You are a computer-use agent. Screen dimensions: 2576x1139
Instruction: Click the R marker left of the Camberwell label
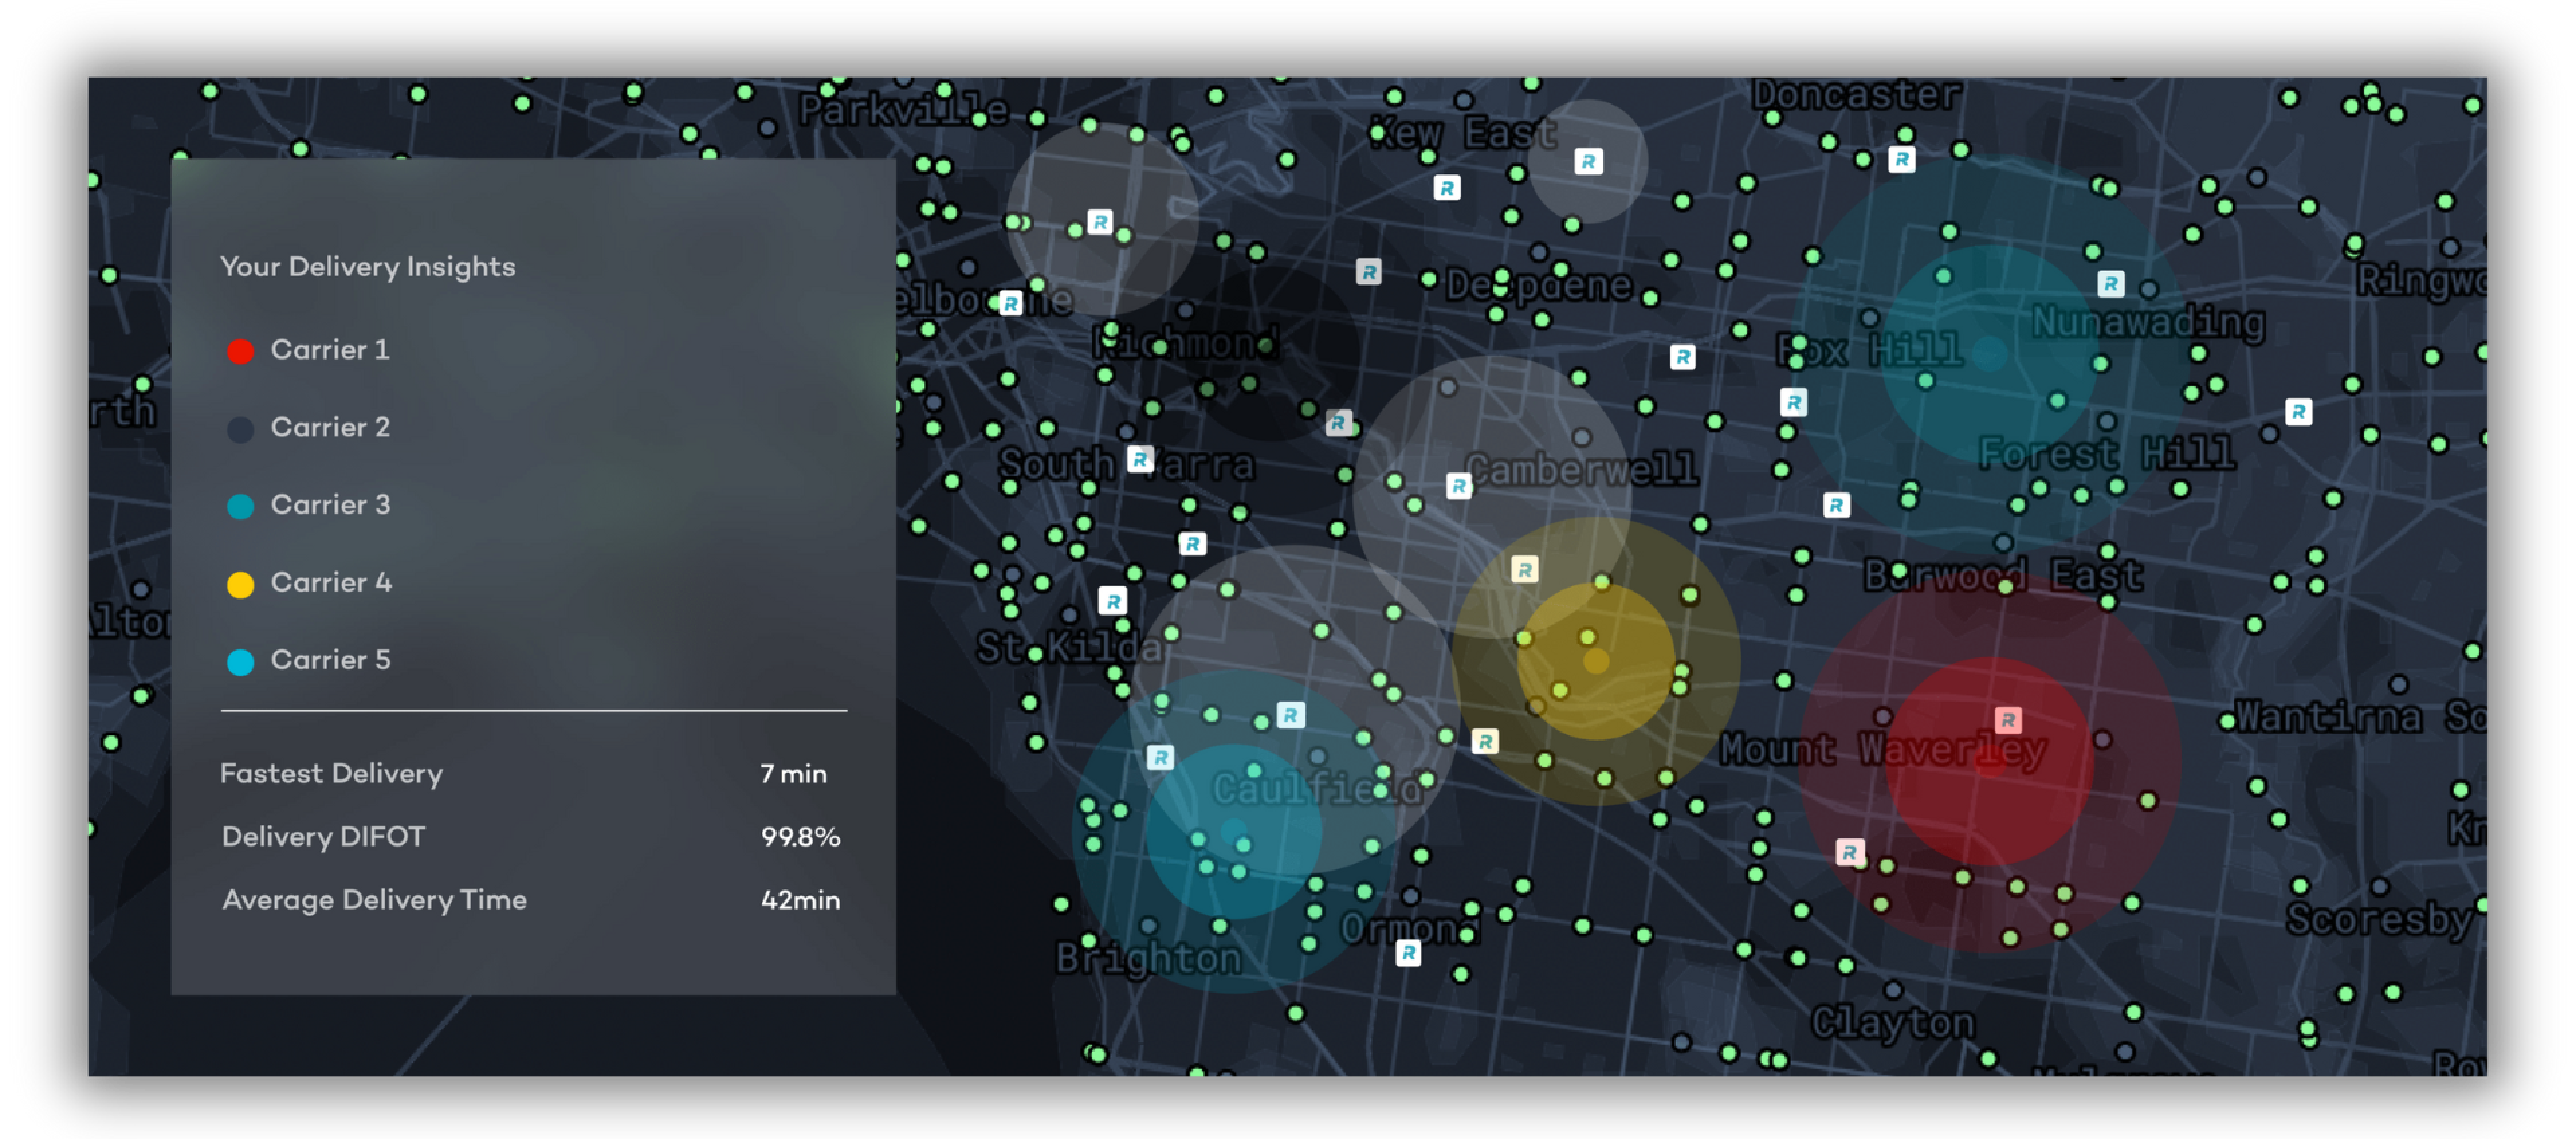point(1459,486)
